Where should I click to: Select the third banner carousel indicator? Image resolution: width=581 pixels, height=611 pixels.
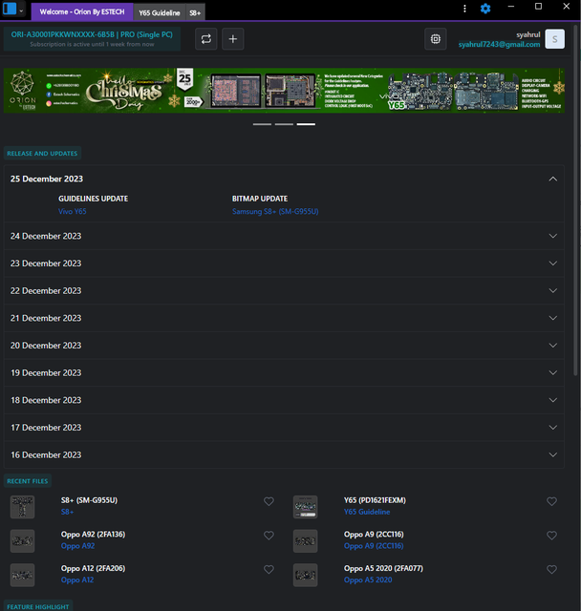[x=306, y=124]
